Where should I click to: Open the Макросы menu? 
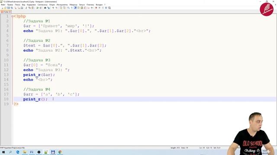(x=74, y=5)
